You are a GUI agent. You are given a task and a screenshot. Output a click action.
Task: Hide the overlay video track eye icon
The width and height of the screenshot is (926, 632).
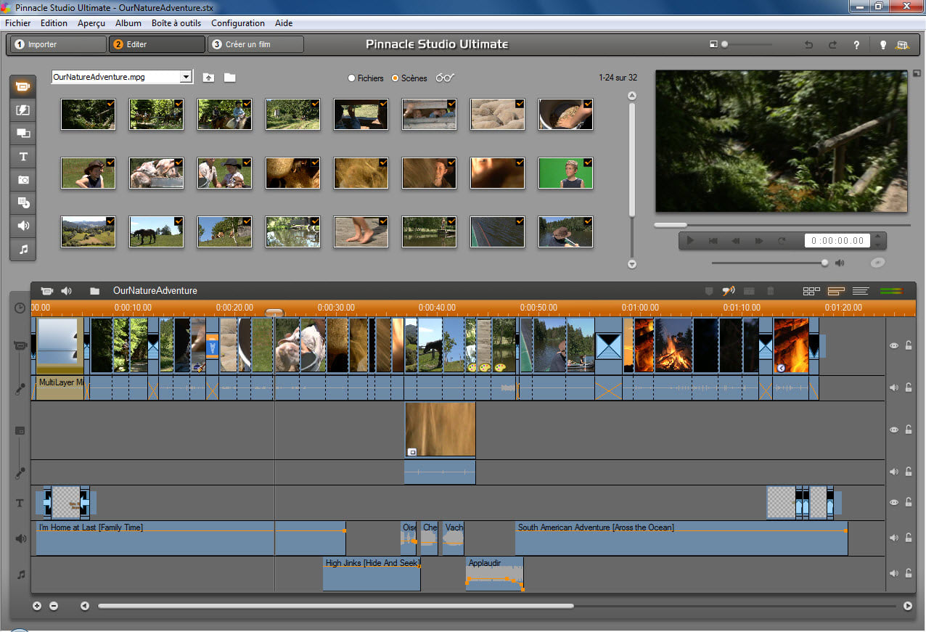(x=895, y=430)
